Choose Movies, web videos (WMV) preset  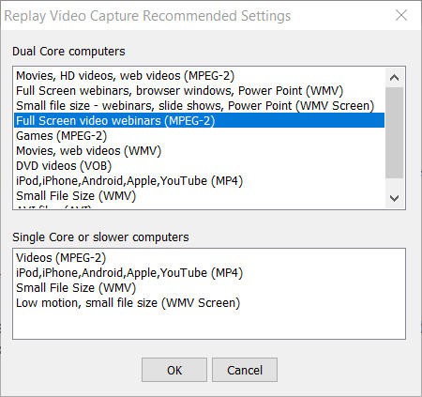[200, 151]
